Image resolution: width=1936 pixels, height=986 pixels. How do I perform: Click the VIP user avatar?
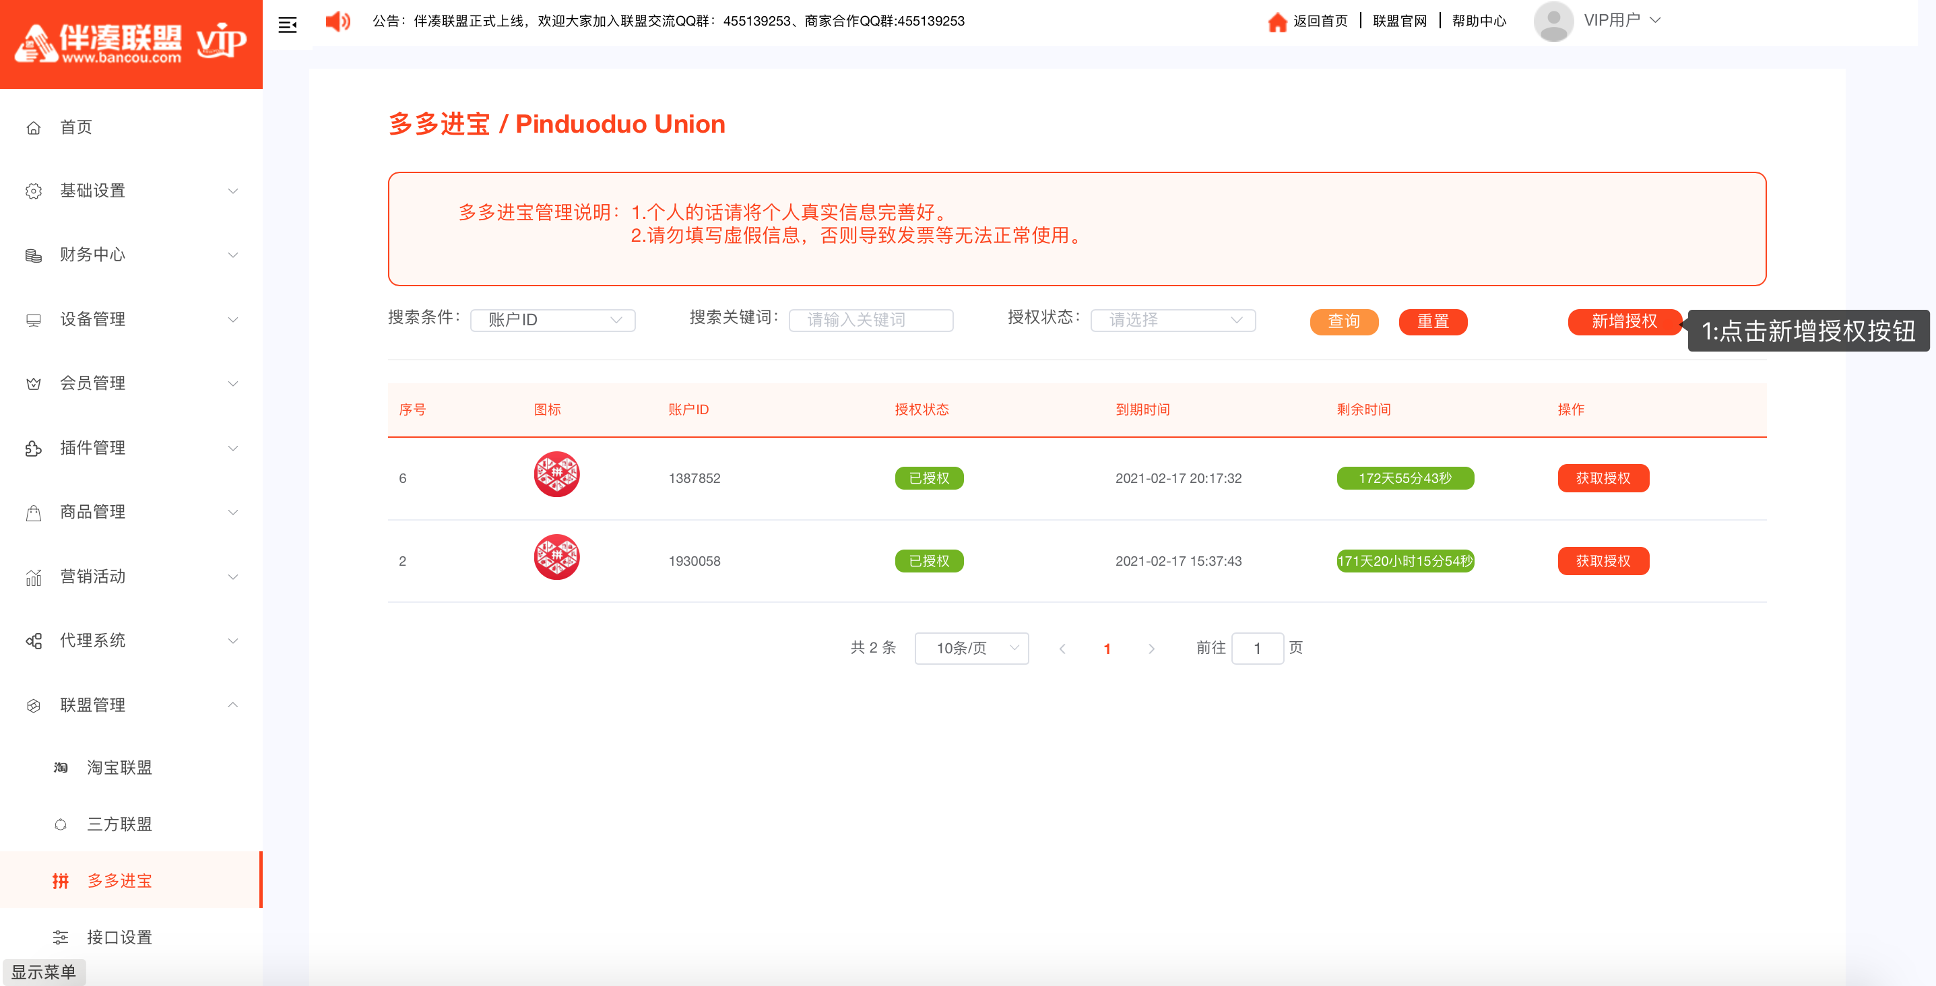1553,21
